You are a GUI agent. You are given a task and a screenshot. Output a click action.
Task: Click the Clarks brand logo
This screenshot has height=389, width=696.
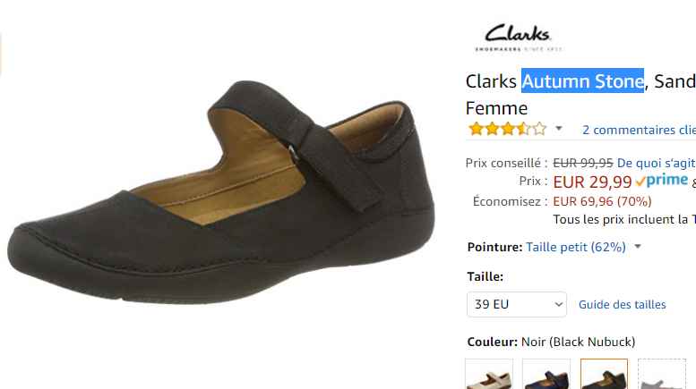(x=518, y=38)
